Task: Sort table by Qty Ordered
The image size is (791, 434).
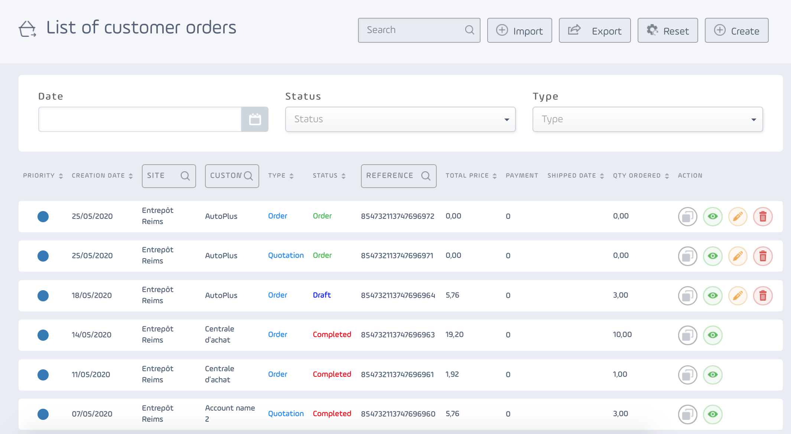Action: pos(641,176)
